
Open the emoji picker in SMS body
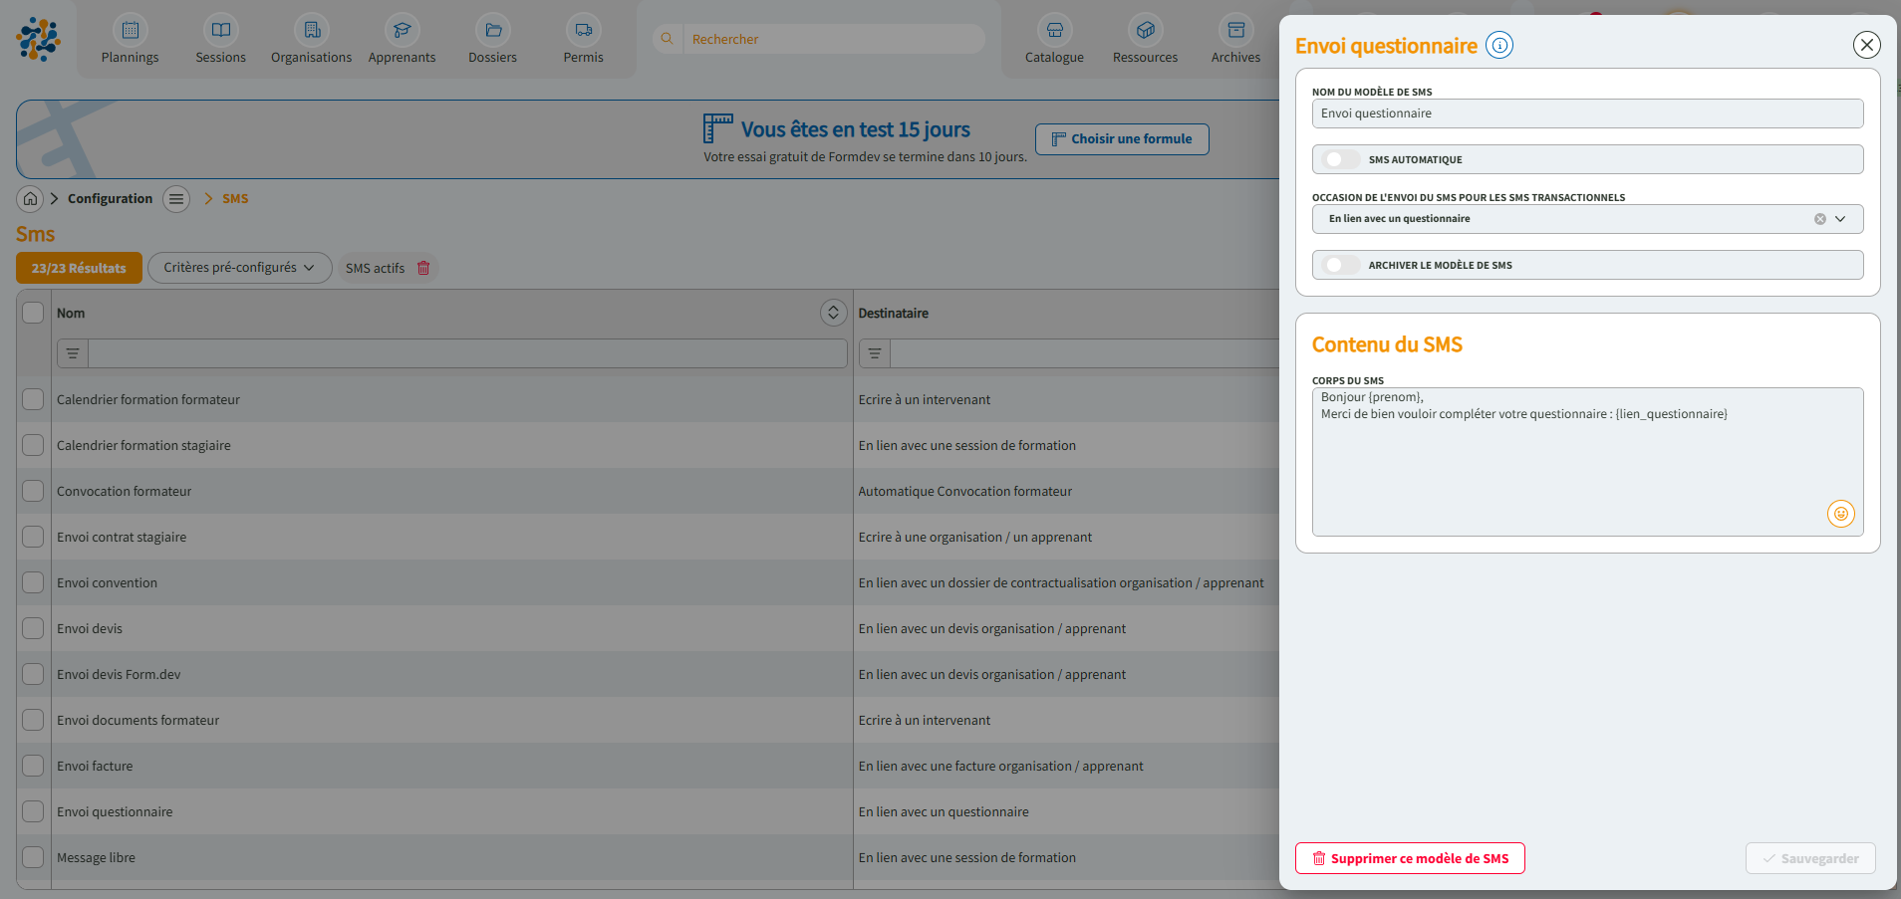click(x=1840, y=514)
